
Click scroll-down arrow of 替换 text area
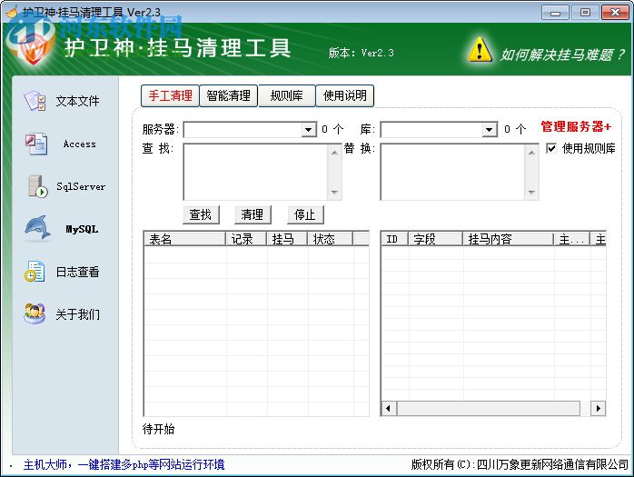(x=531, y=192)
